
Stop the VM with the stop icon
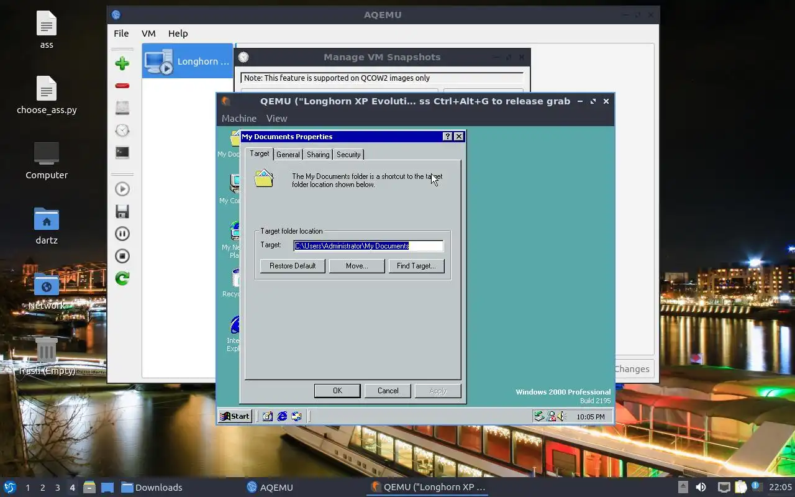[122, 256]
